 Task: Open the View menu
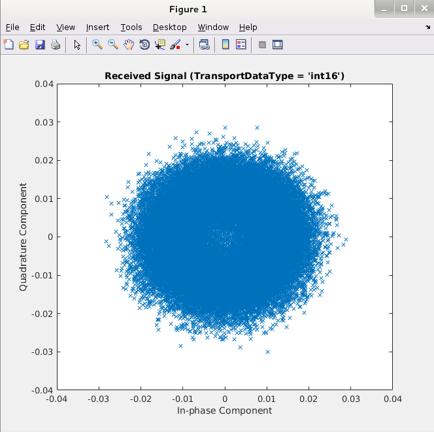pyautogui.click(x=65, y=27)
